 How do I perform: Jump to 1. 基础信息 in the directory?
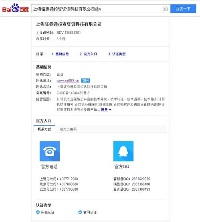60,54
